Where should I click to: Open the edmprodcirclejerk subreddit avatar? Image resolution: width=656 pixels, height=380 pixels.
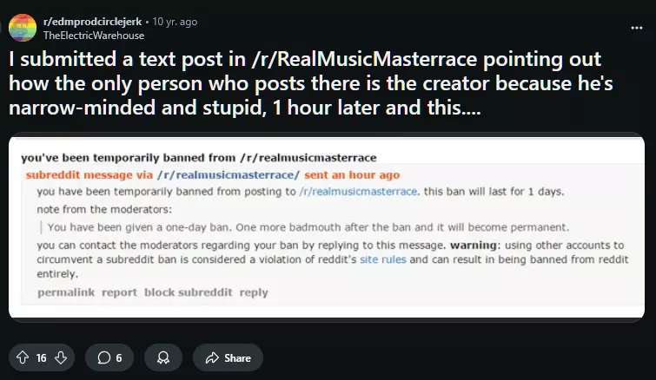22,28
